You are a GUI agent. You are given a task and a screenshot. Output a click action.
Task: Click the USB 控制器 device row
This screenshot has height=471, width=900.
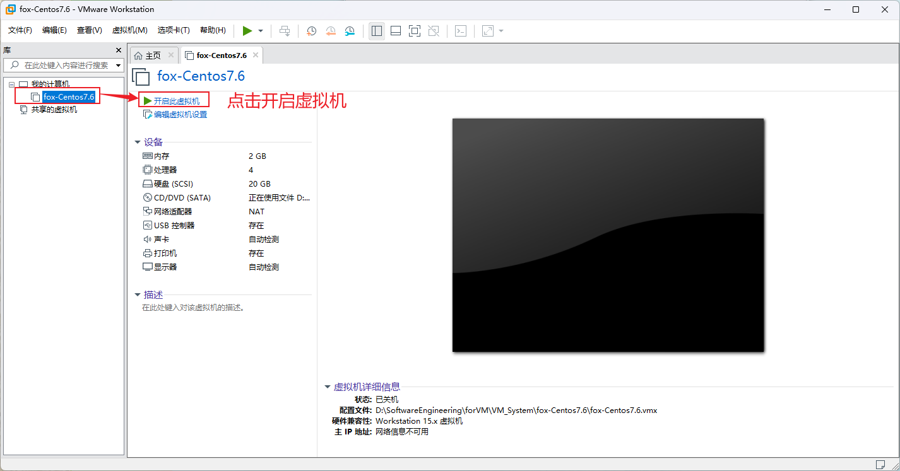pos(227,226)
